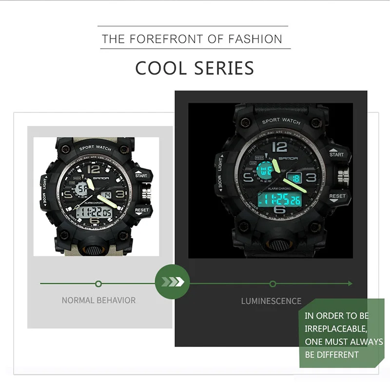This screenshot has width=390, height=387.
Task: Click the green triple-chevron circle icon
Action: 173,282
